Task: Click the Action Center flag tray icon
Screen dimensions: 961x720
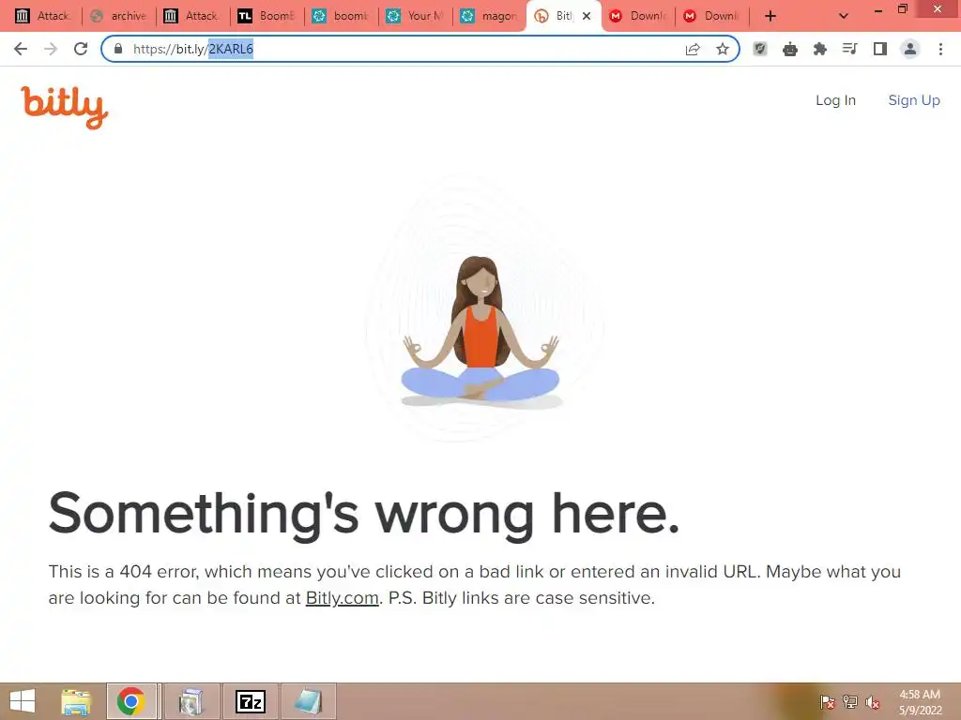Action: click(x=828, y=702)
